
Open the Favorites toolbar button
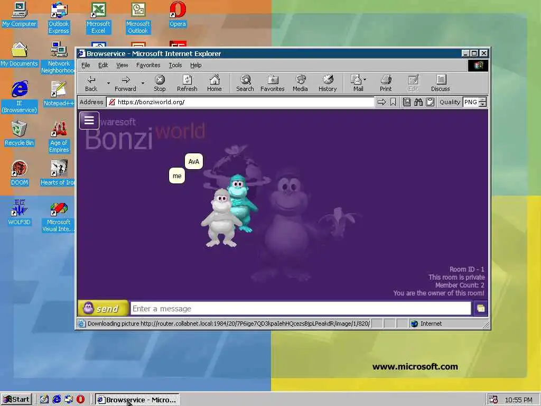[x=273, y=83]
